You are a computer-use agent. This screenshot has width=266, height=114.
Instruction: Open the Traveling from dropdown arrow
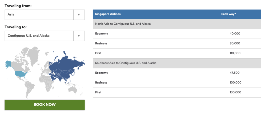tap(79, 15)
